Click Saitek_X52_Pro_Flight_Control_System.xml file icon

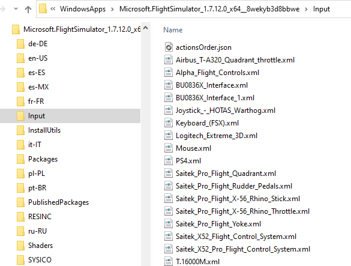[x=169, y=249]
